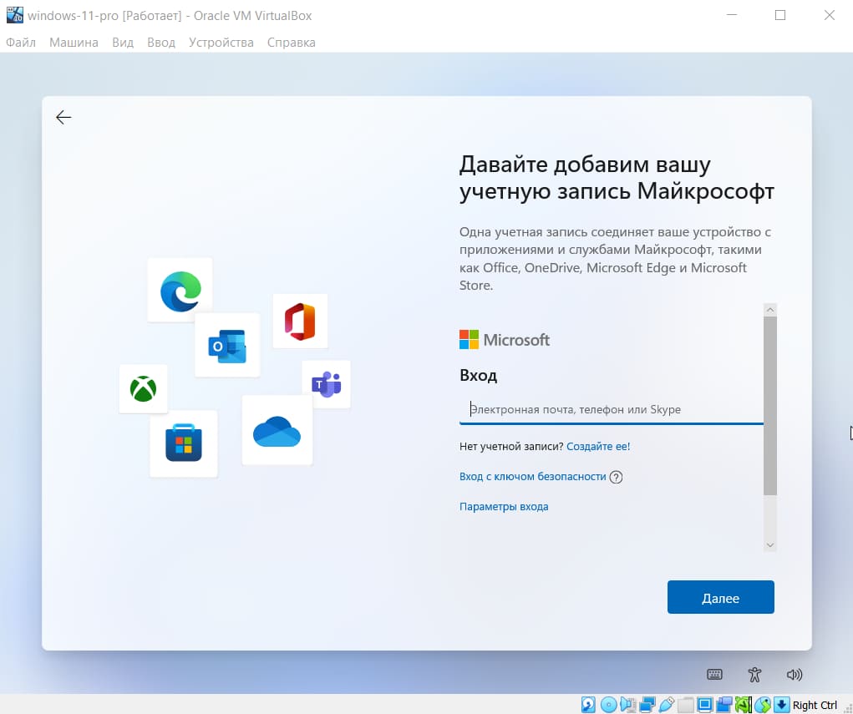Go back with the arrow icon
This screenshot has width=853, height=714.
(x=63, y=117)
